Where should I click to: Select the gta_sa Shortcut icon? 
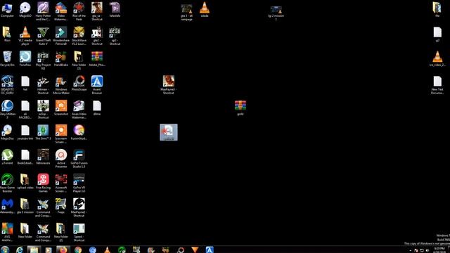(97, 11)
